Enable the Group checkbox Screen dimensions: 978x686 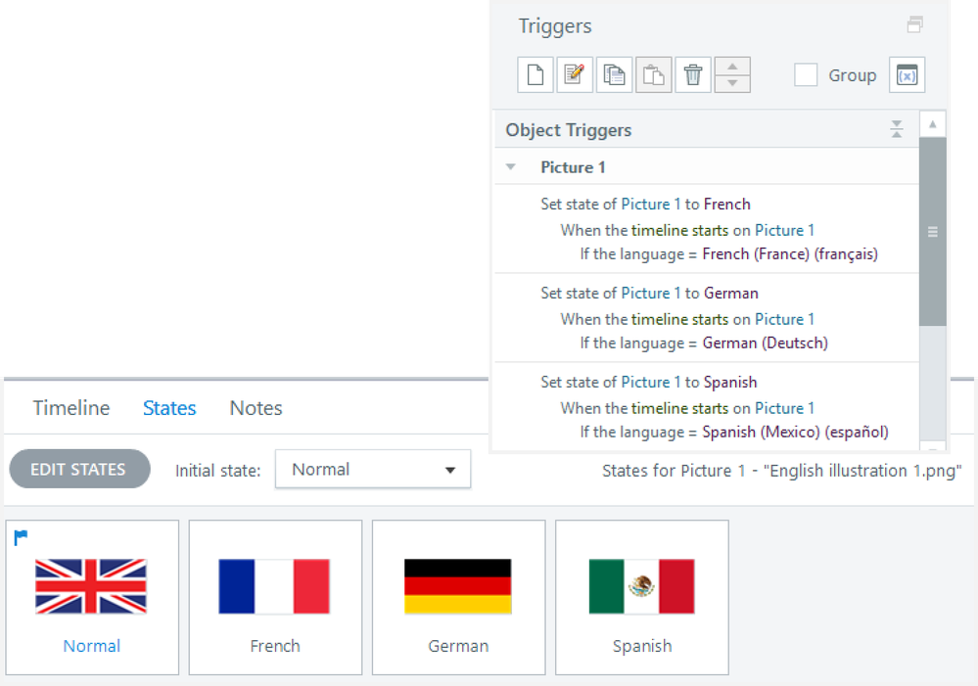[806, 74]
